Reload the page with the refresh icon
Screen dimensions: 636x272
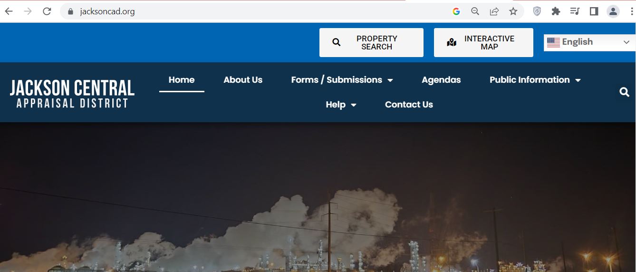[x=47, y=11]
